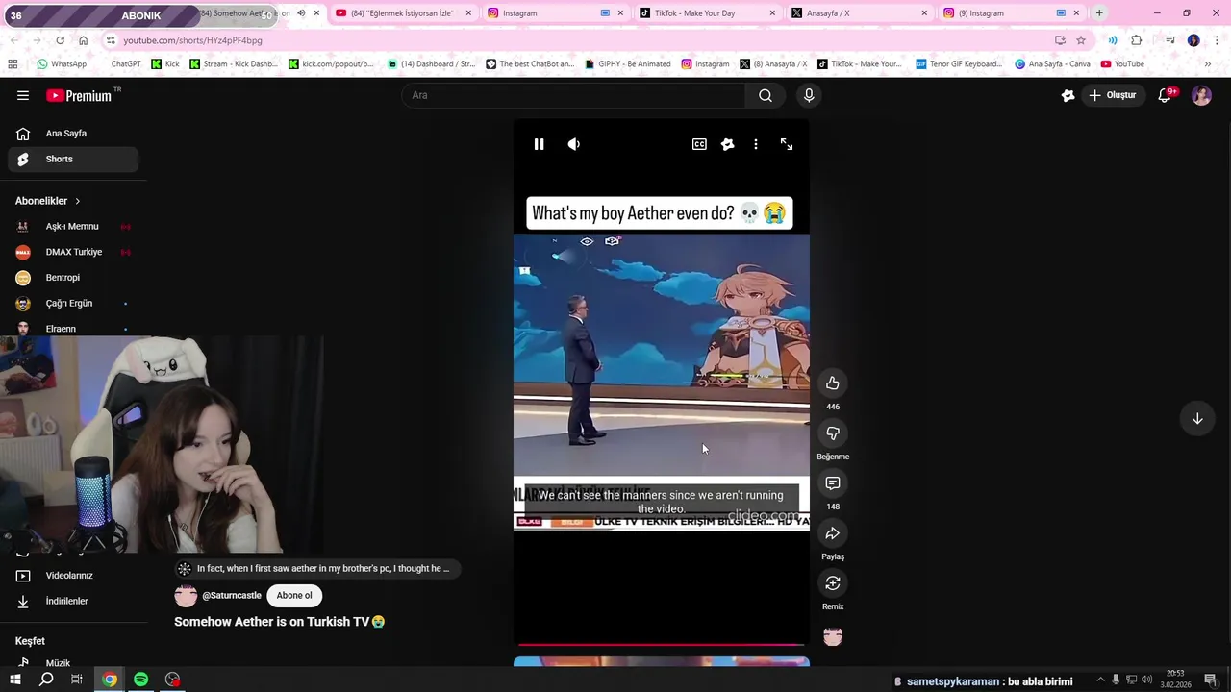
Task: Open Windows notification center
Action: point(1210,680)
